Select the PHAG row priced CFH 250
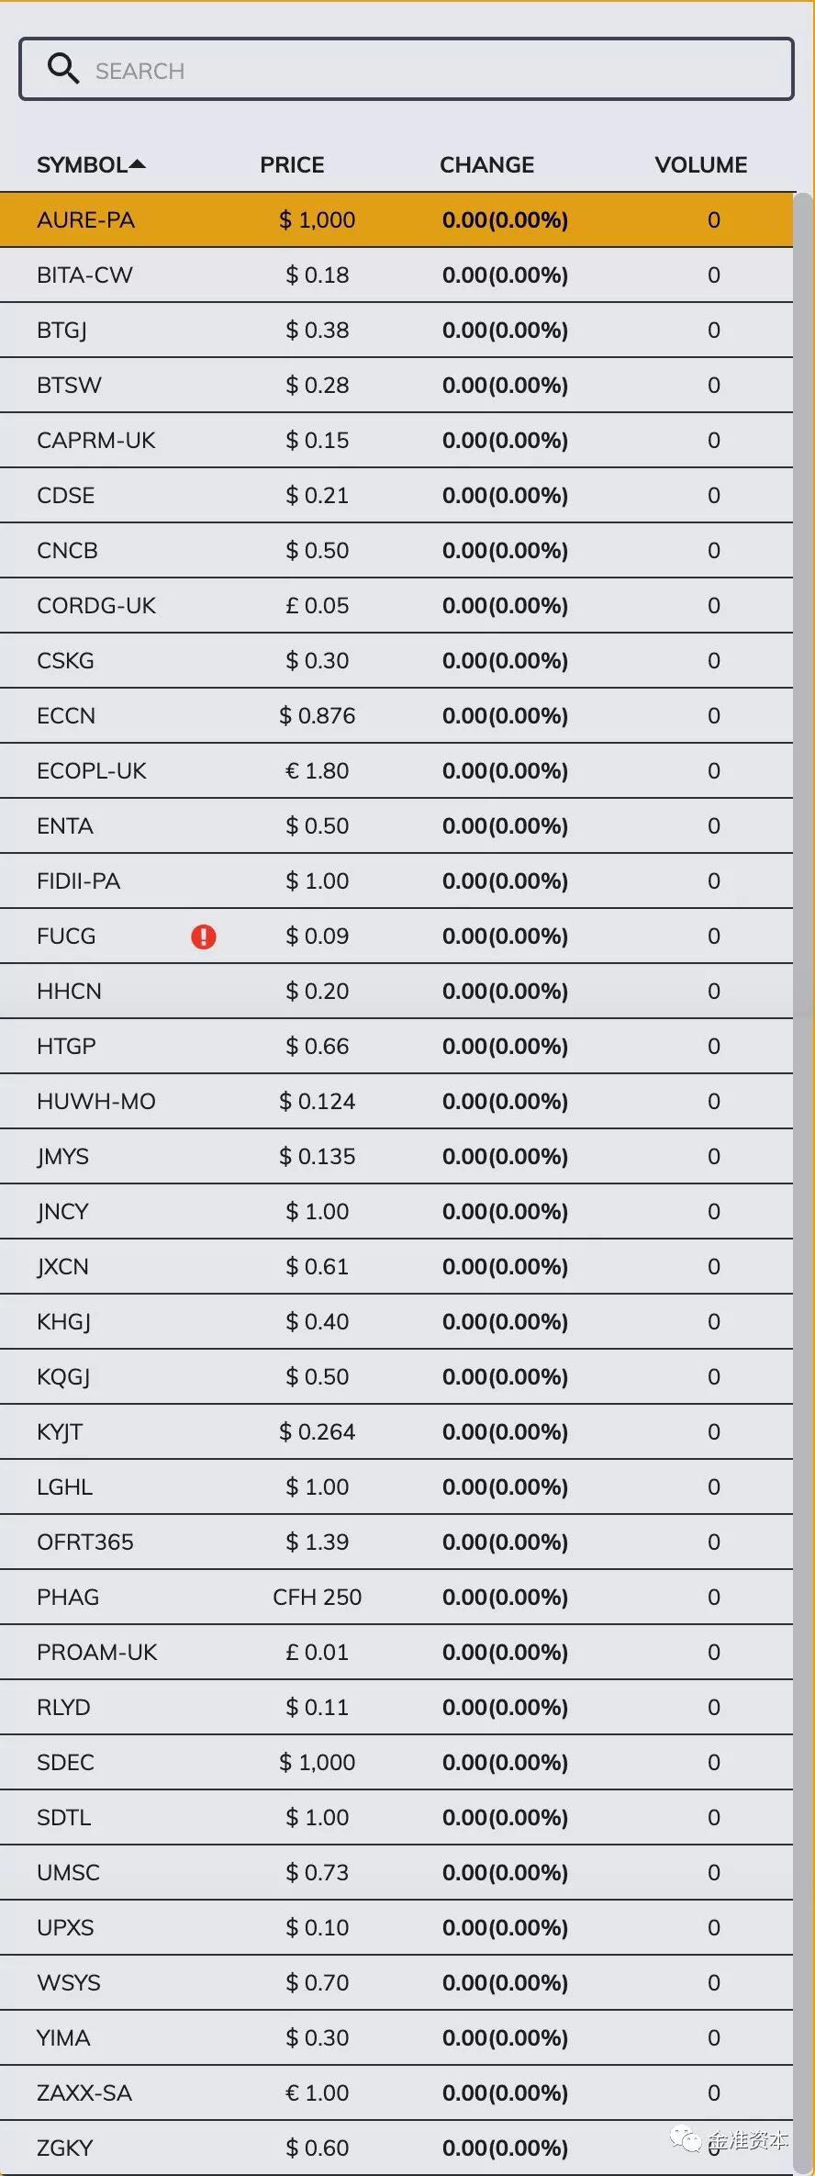Image resolution: width=815 pixels, height=2176 pixels. point(396,1598)
